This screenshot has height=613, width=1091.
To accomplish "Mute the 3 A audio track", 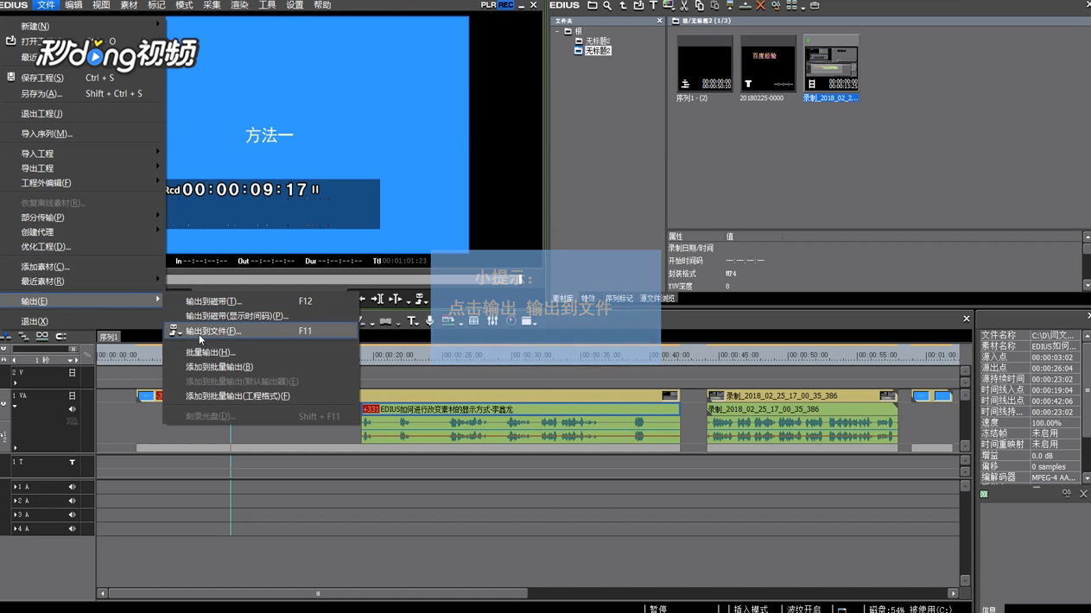I will (72, 515).
